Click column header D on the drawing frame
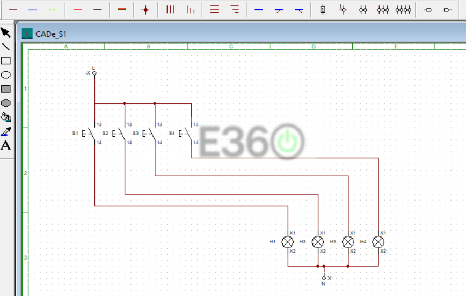Image resolution: width=466 pixels, height=296 pixels. (x=314, y=47)
